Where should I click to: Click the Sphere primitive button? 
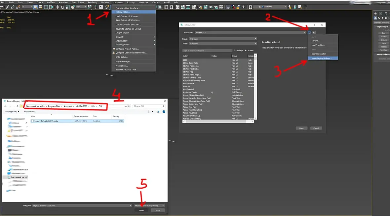click(x=384, y=37)
